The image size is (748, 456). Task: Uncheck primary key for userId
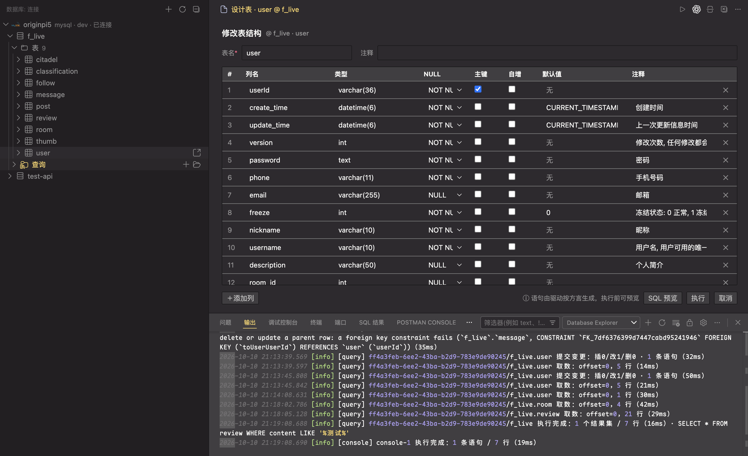click(x=478, y=89)
